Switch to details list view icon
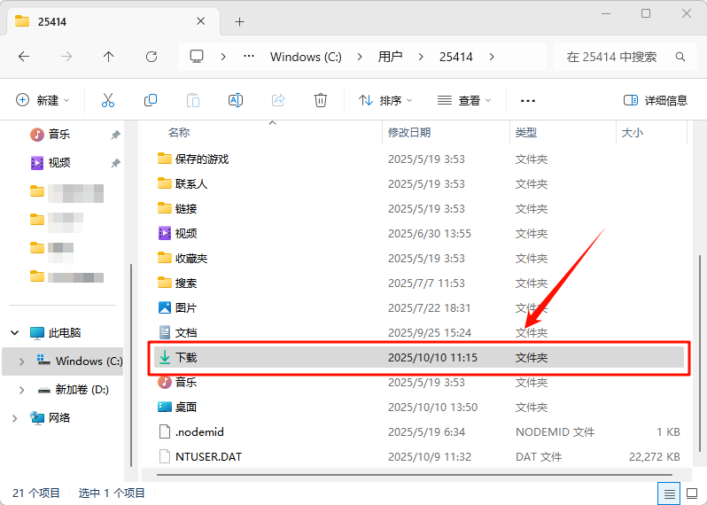Viewport: 707px width, 505px height. (x=670, y=493)
